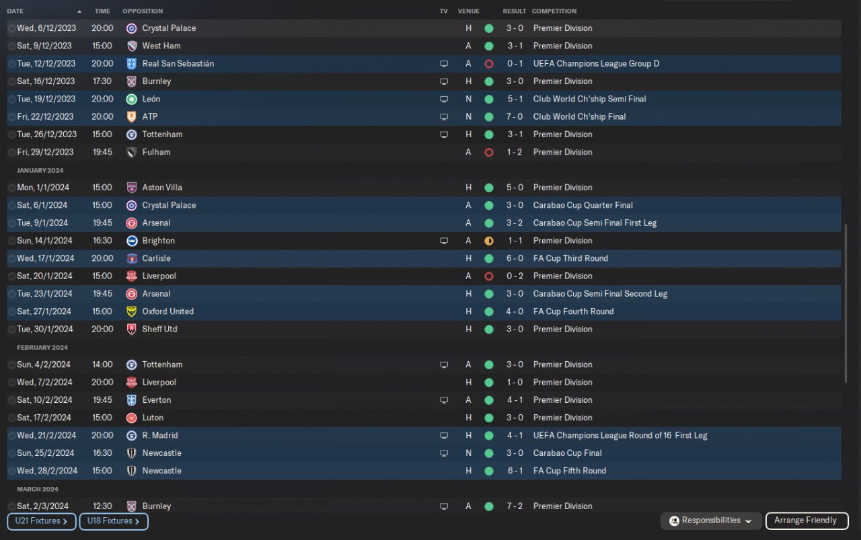The image size is (861, 540).
Task: Open the Responsibilities dropdown
Action: point(711,520)
